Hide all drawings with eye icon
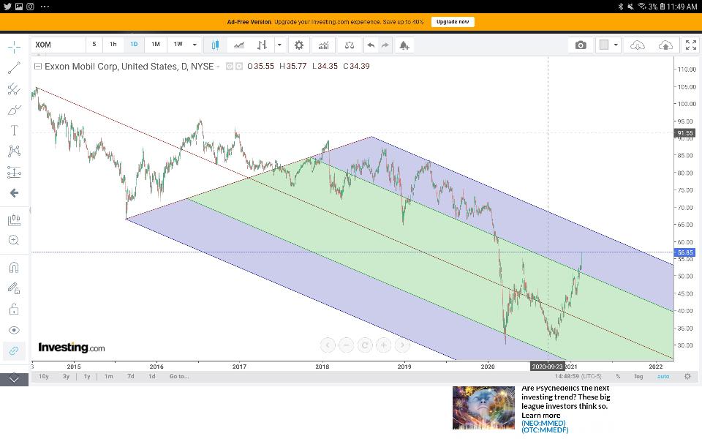The width and height of the screenshot is (702, 439). (x=14, y=330)
